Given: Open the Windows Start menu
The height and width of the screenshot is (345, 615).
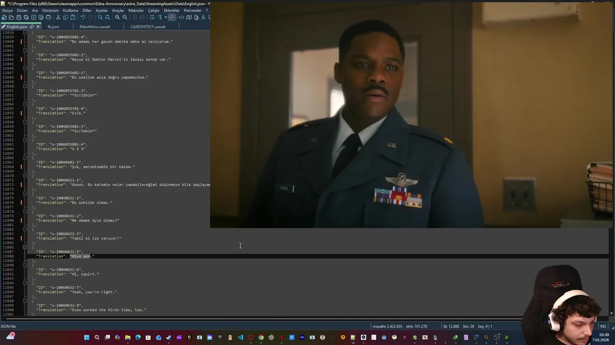Looking at the screenshot, I should tap(86, 337).
